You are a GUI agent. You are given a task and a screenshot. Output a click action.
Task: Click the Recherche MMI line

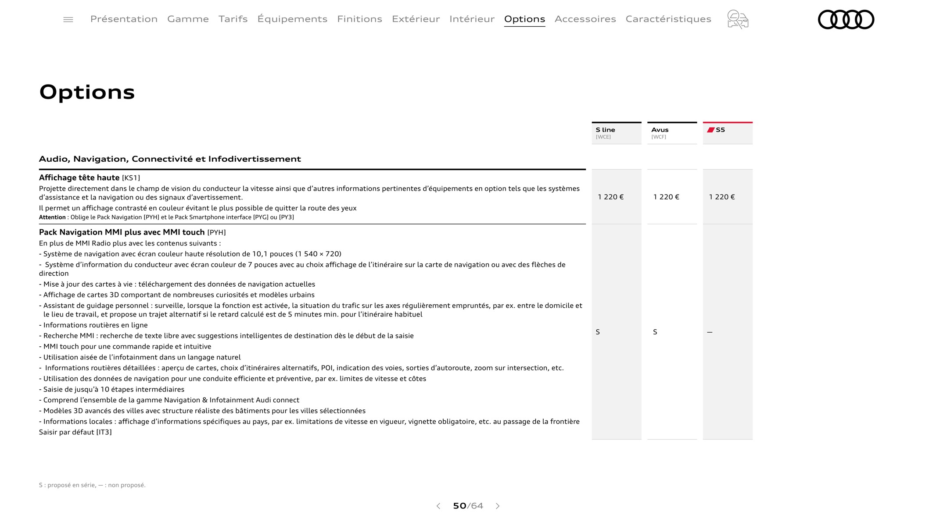(226, 335)
